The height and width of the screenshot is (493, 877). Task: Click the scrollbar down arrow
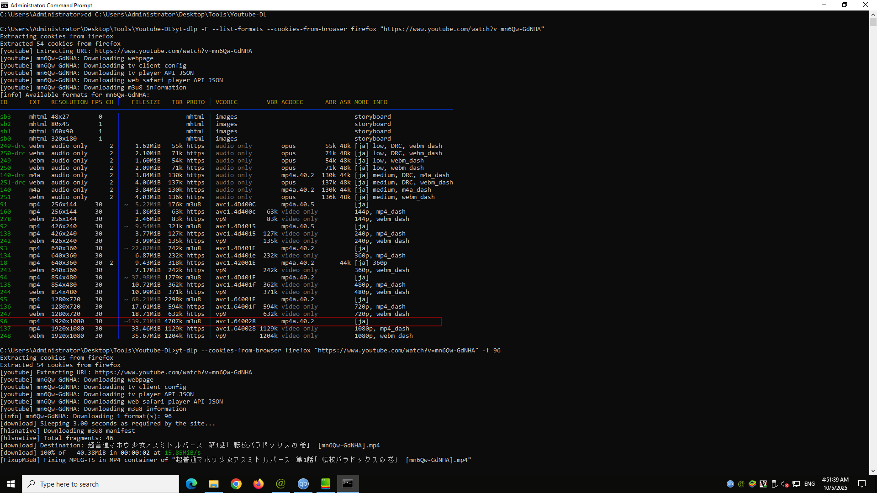tap(873, 471)
